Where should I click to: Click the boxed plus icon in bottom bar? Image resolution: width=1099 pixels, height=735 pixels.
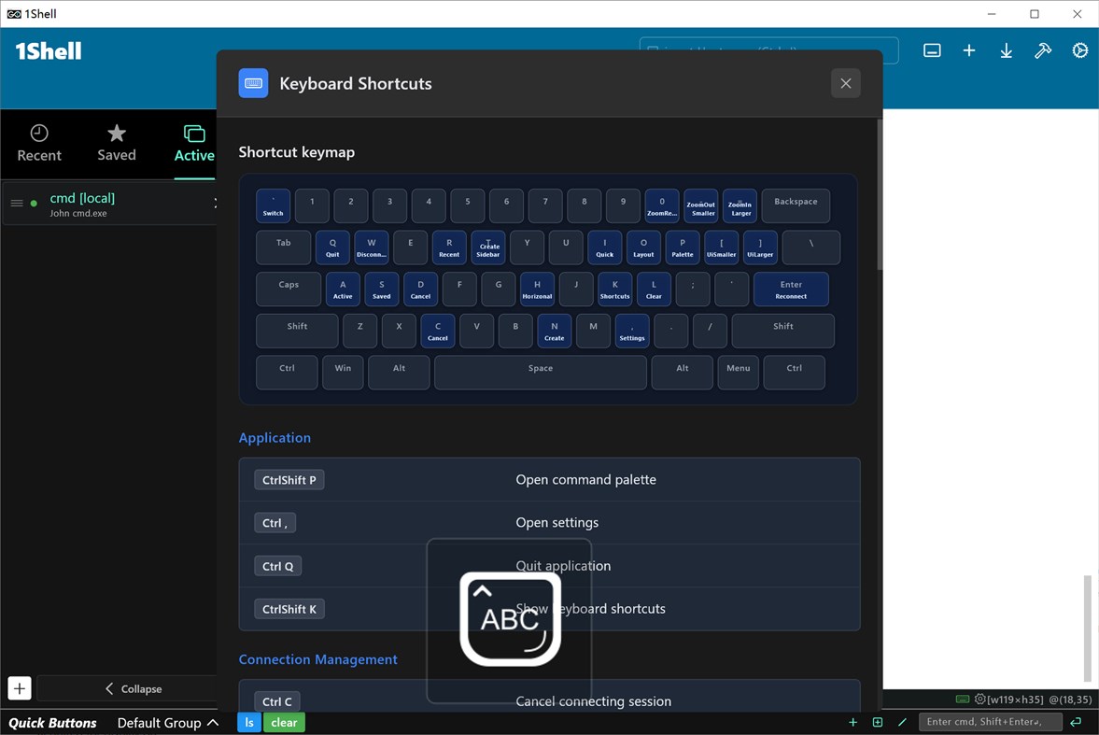878,722
